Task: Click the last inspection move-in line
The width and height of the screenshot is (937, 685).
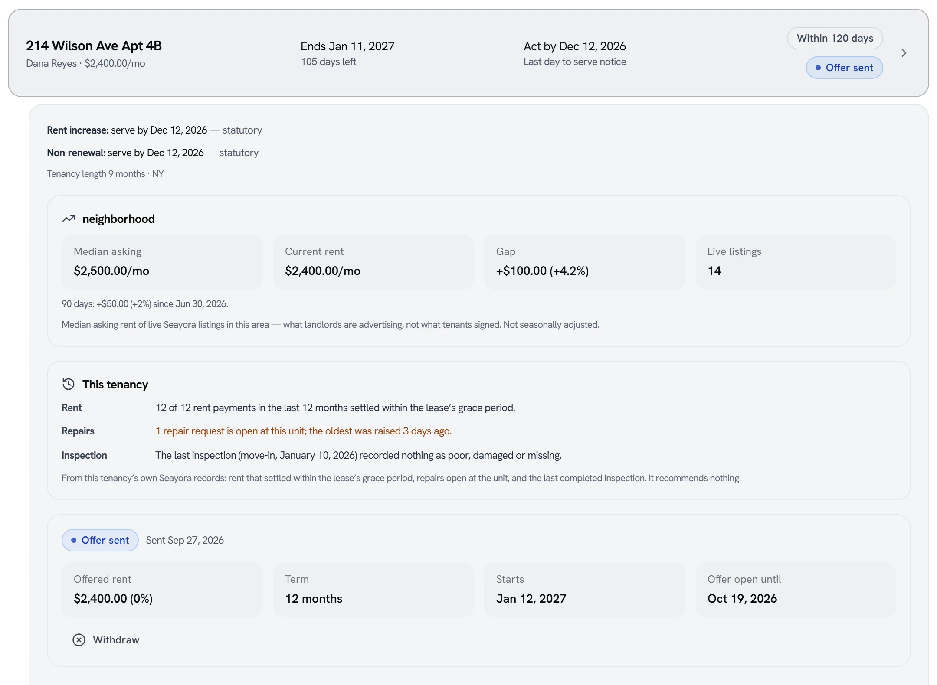Action: 358,455
